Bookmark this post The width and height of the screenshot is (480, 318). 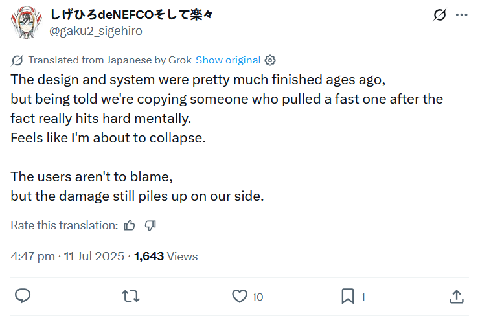(x=348, y=297)
